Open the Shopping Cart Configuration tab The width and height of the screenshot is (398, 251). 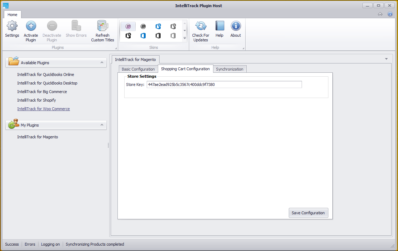coord(185,69)
